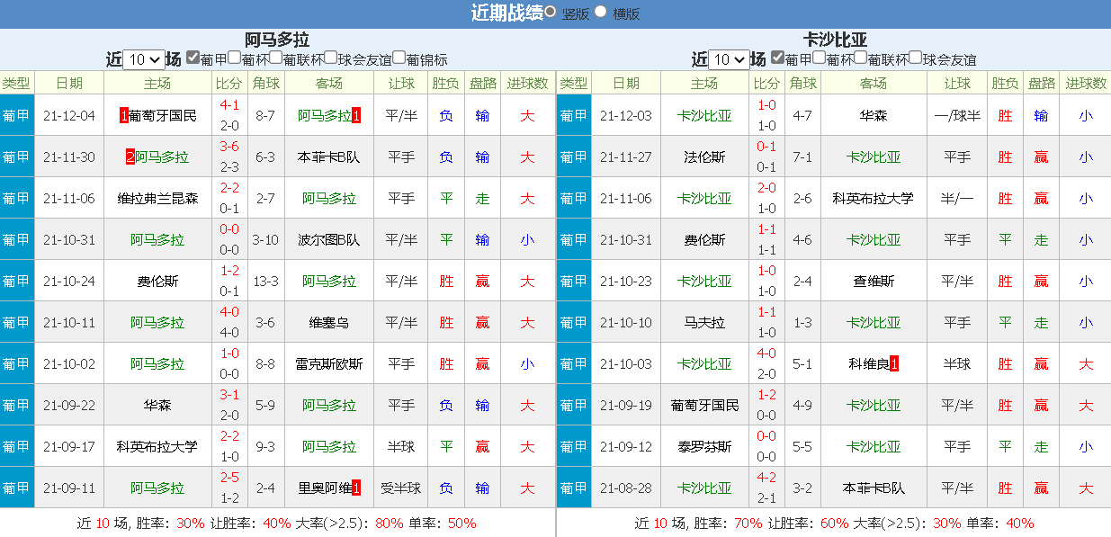Open match count dropdown for 阿马多拉
This screenshot has height=537, width=1111.
[x=144, y=59]
